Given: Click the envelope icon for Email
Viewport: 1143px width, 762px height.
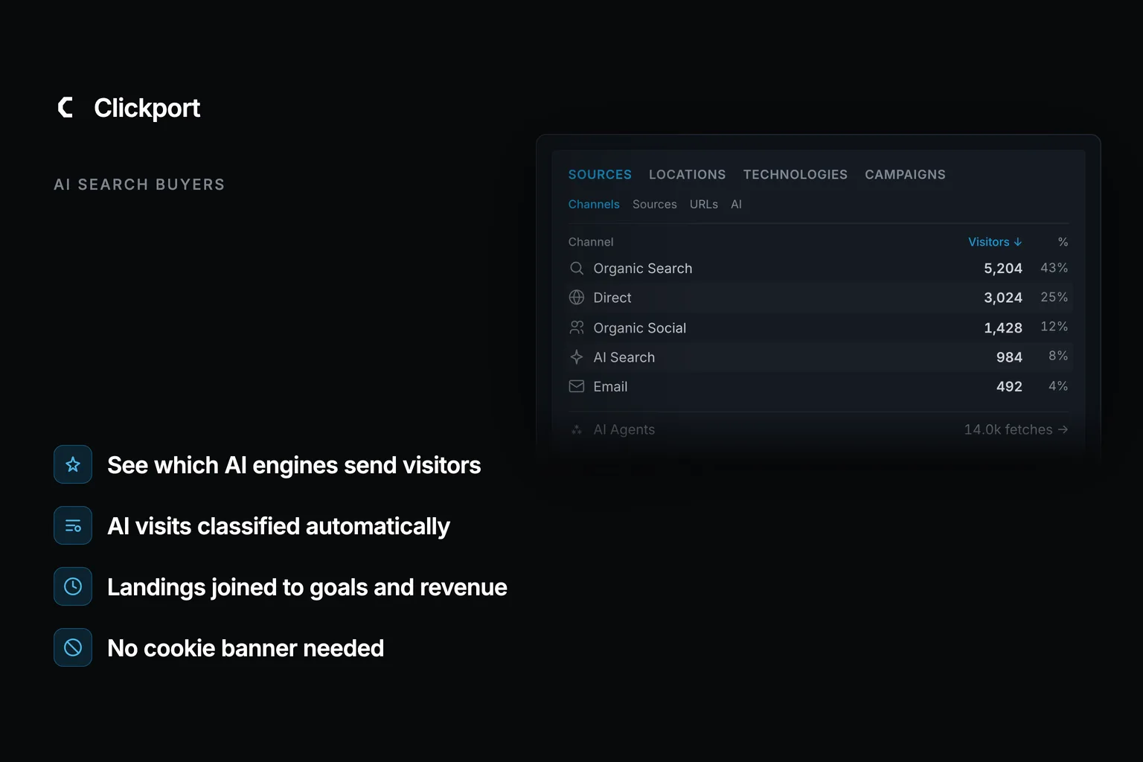Looking at the screenshot, I should [x=577, y=386].
